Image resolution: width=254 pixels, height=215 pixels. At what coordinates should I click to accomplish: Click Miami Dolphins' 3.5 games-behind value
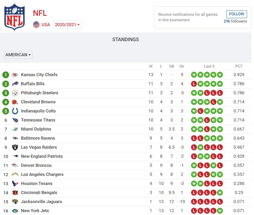tap(172, 129)
